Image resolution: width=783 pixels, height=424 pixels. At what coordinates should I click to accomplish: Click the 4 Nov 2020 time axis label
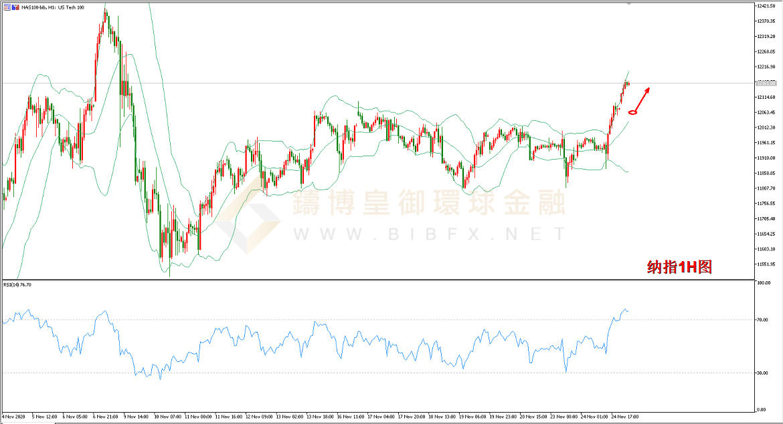coord(15,416)
